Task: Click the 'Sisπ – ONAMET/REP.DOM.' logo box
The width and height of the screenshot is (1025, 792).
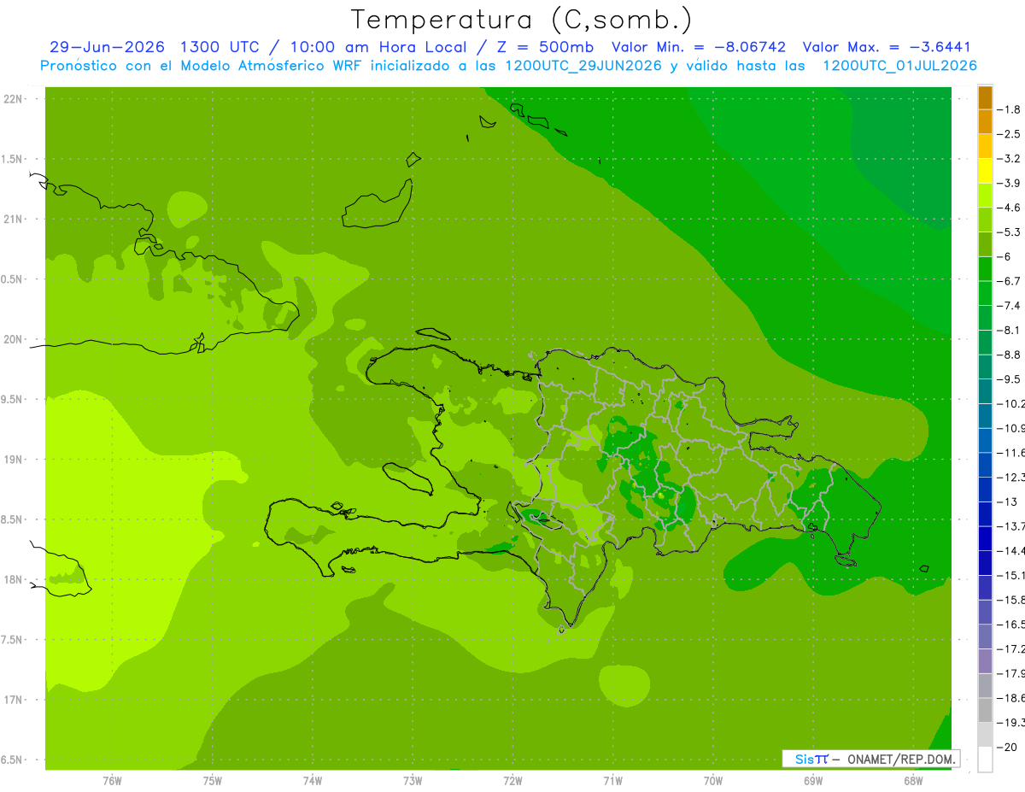Action: click(x=870, y=759)
